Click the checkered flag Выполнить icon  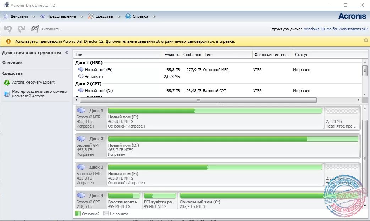pyautogui.click(x=35, y=29)
